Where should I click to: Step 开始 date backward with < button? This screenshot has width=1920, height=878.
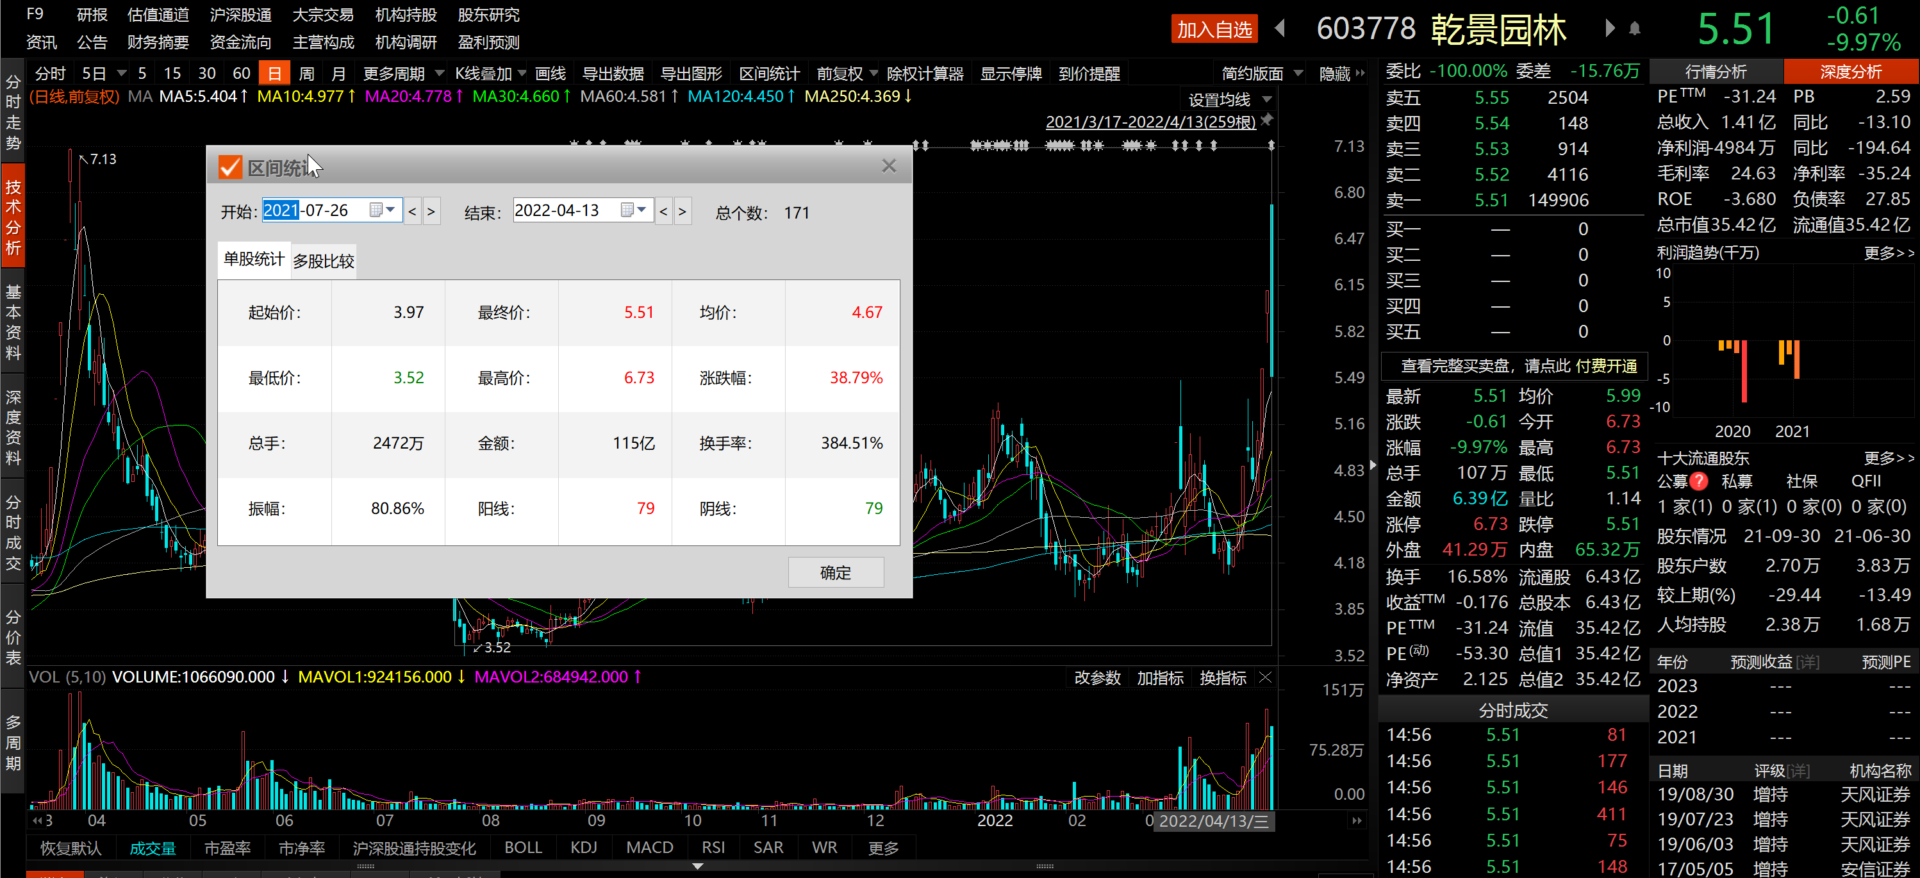point(412,211)
